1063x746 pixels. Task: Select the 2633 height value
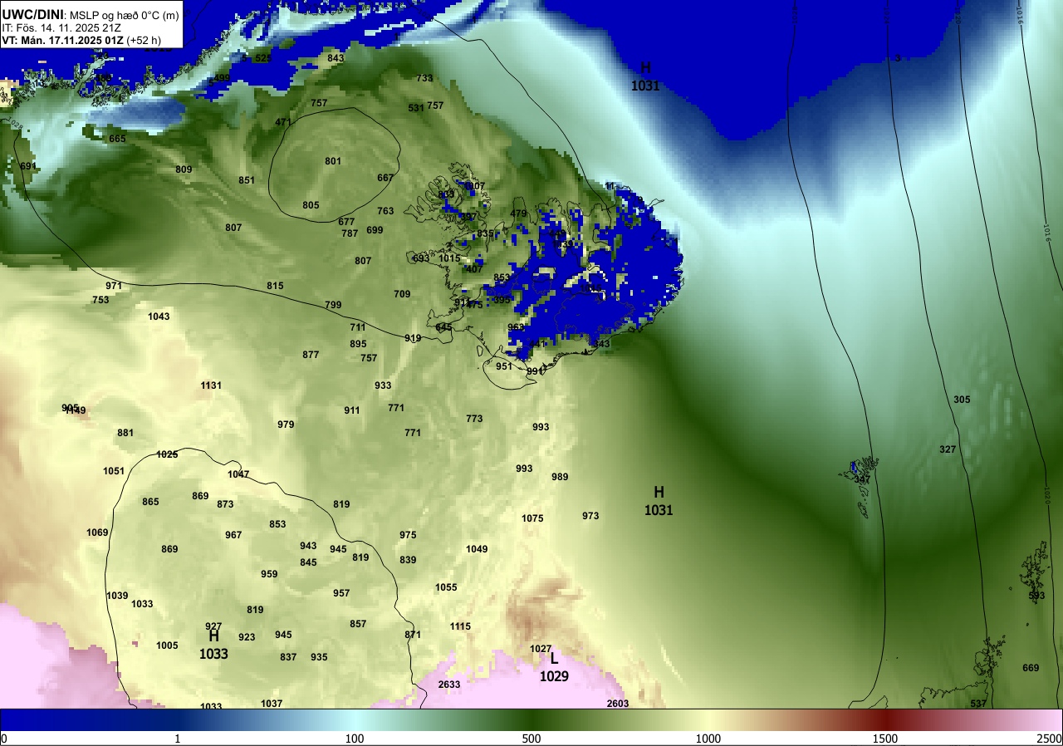coord(449,685)
